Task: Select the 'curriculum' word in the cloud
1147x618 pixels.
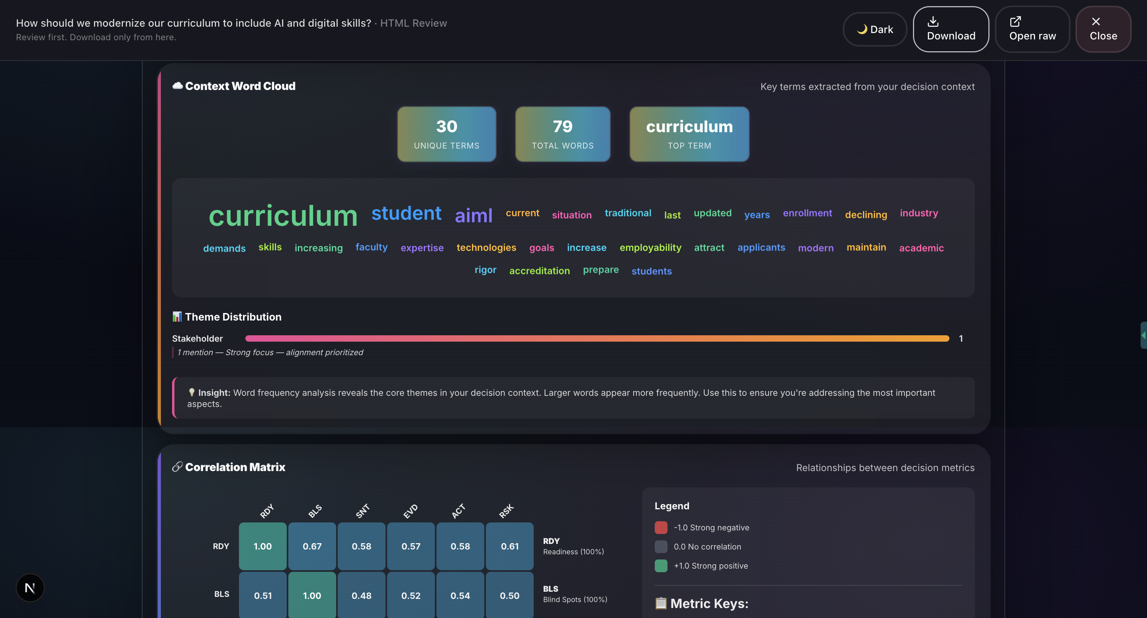Action: coord(283,216)
